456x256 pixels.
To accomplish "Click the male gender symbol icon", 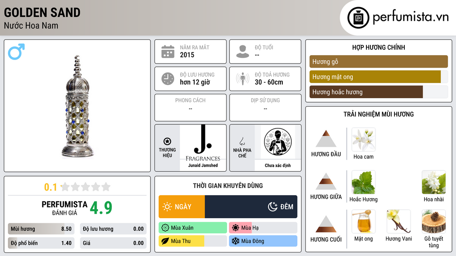I will 16,52.
